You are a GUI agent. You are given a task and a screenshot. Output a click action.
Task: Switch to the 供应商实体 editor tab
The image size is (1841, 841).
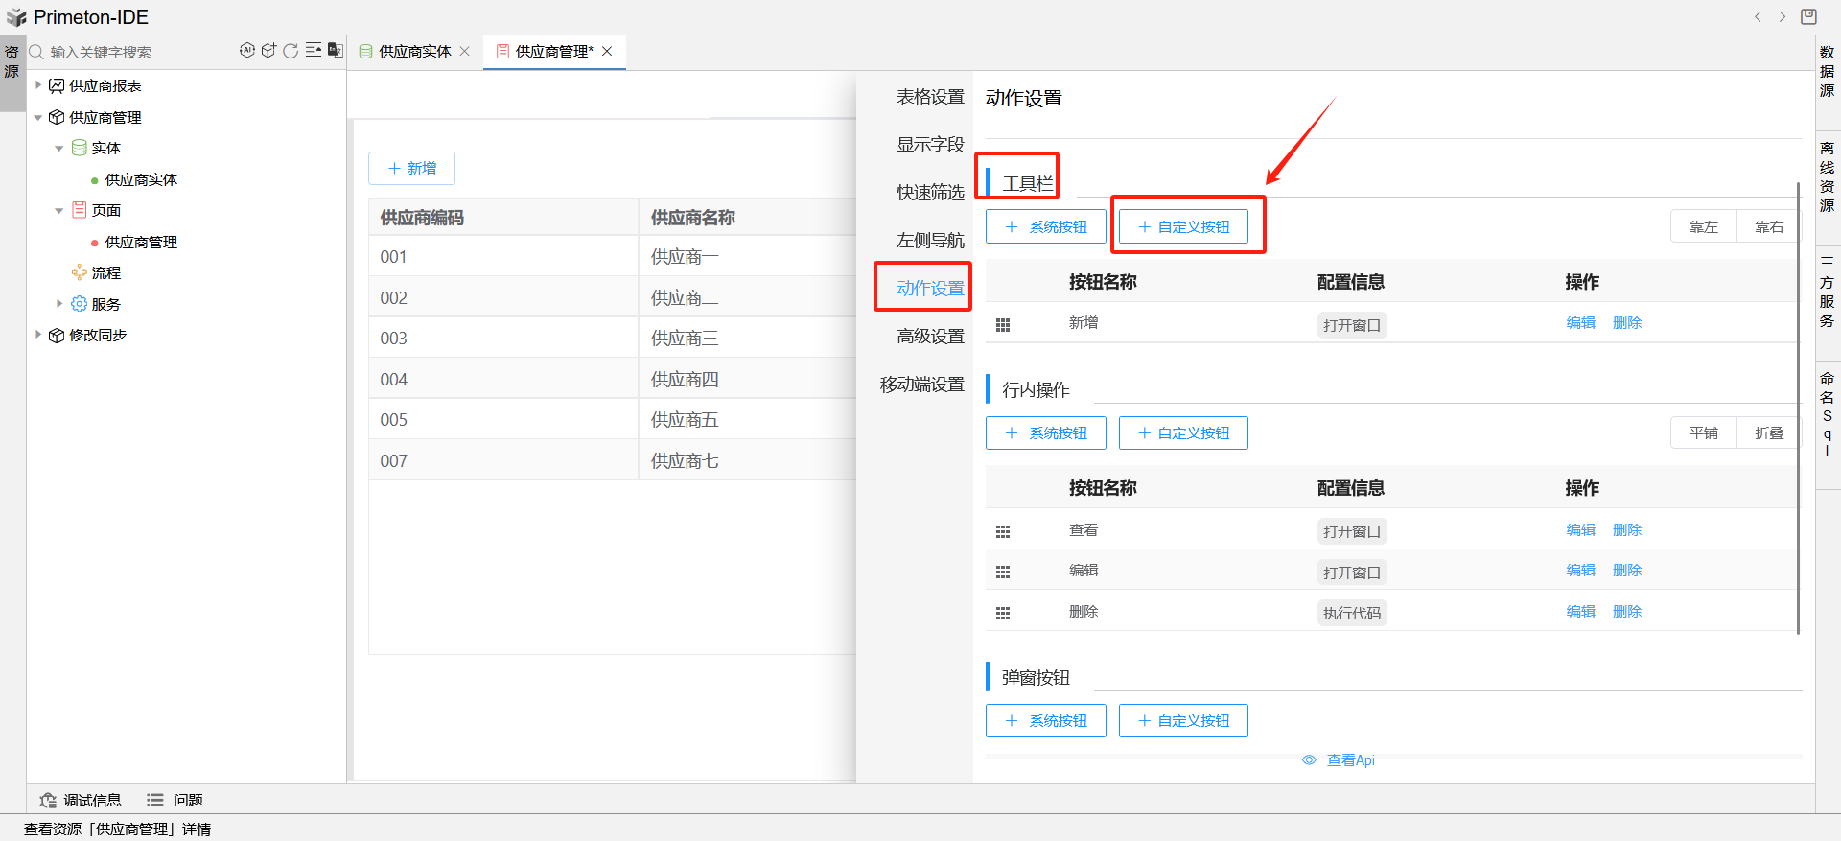pos(414,52)
